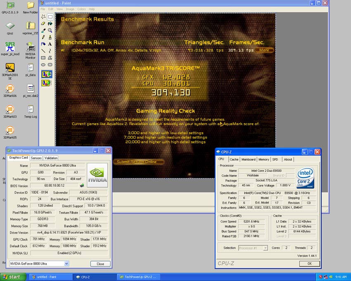Image resolution: width=351 pixels, height=281 pixels.
Task: Select the NVIDIA Monitor desktop shortcut
Action: tap(30, 50)
